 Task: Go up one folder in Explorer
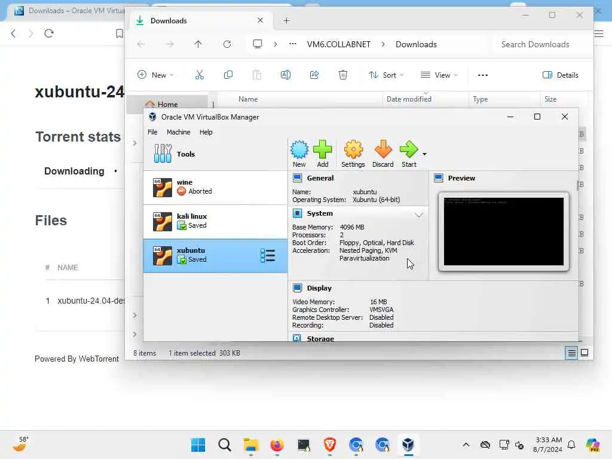pyautogui.click(x=198, y=44)
